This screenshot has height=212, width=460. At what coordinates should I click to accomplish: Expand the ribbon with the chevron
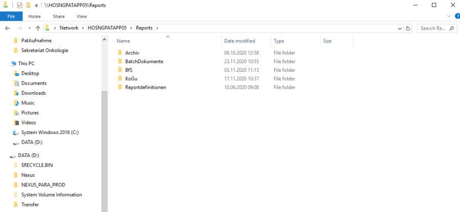pos(449,16)
